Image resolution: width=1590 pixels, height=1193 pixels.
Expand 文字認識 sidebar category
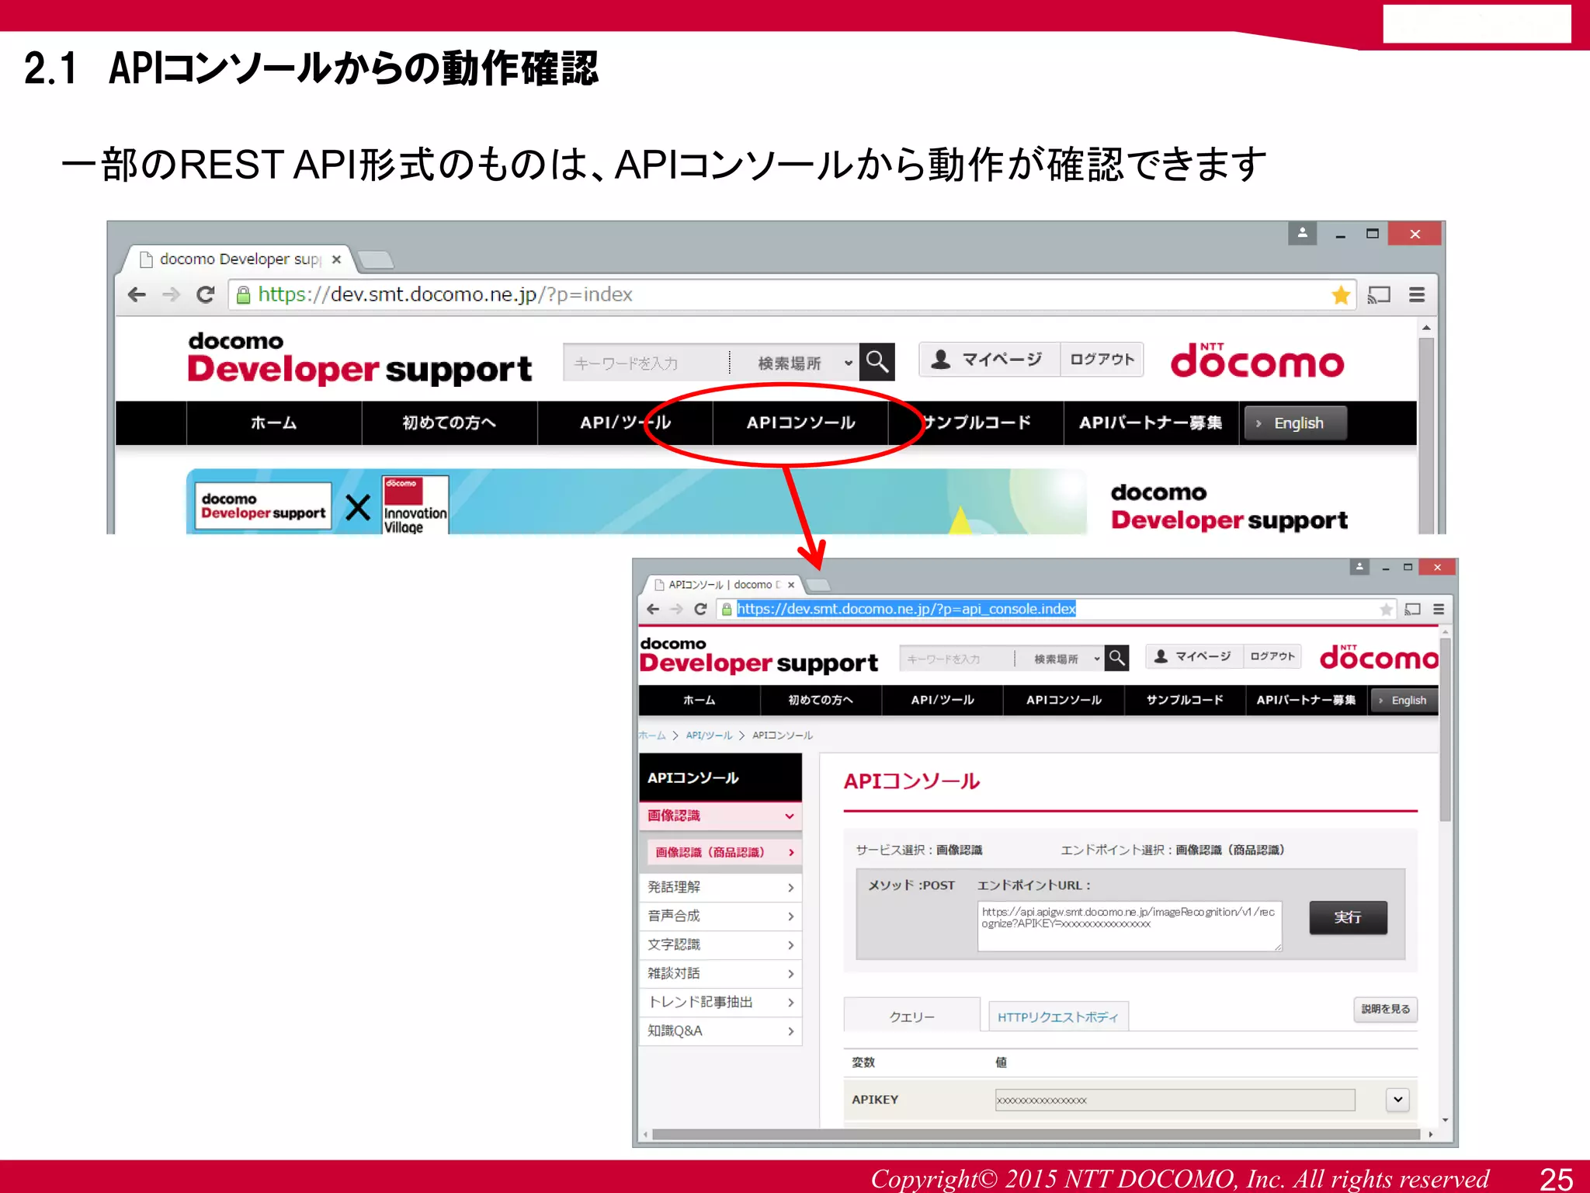720,944
